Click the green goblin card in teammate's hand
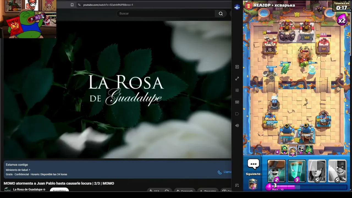 (x=284, y=150)
